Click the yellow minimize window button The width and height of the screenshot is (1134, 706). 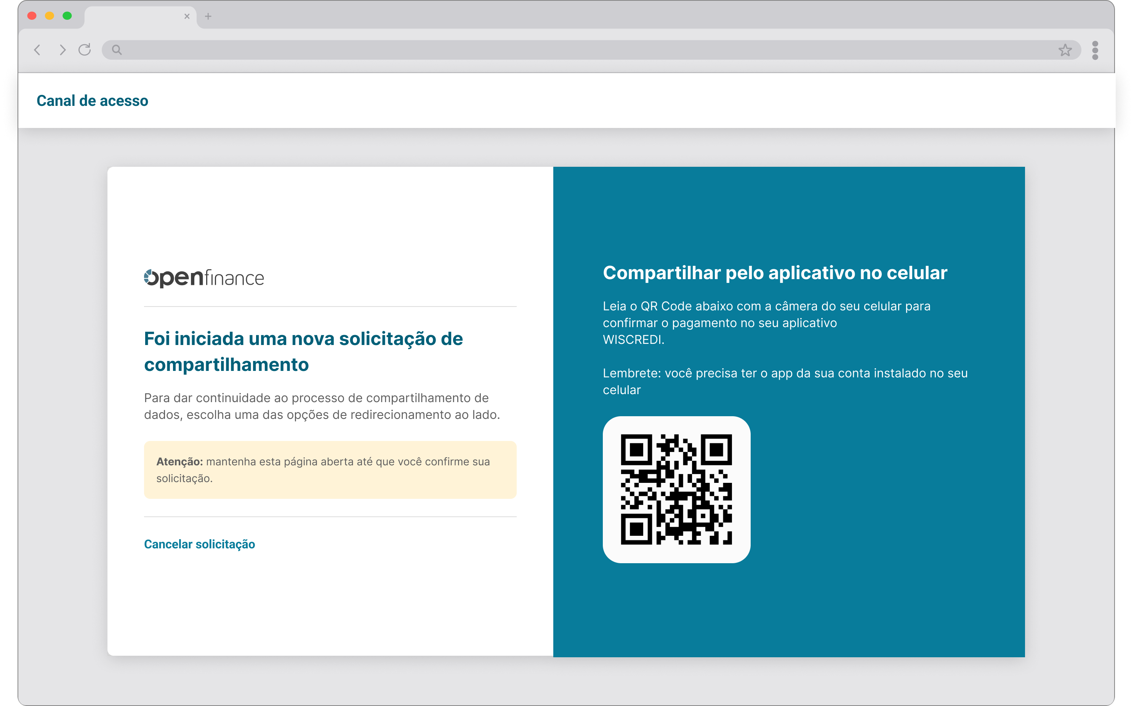tap(50, 16)
